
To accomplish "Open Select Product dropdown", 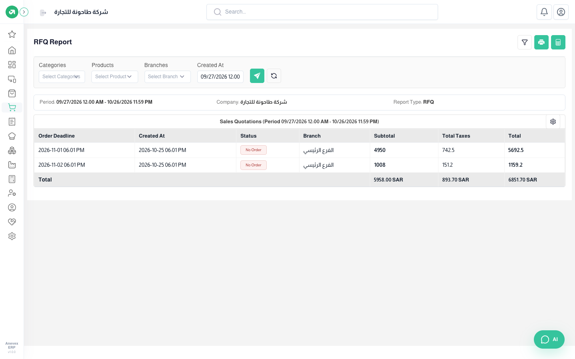I will click(115, 77).
